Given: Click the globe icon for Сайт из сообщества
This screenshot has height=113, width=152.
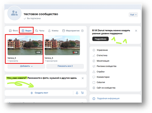Looking at the screenshot, I should (x=94, y=88).
